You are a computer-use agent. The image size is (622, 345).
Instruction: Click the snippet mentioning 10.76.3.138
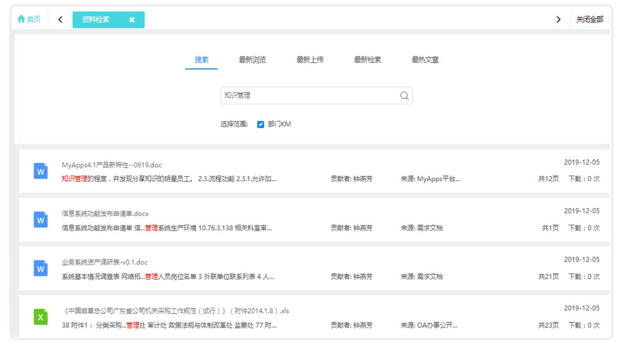(167, 228)
